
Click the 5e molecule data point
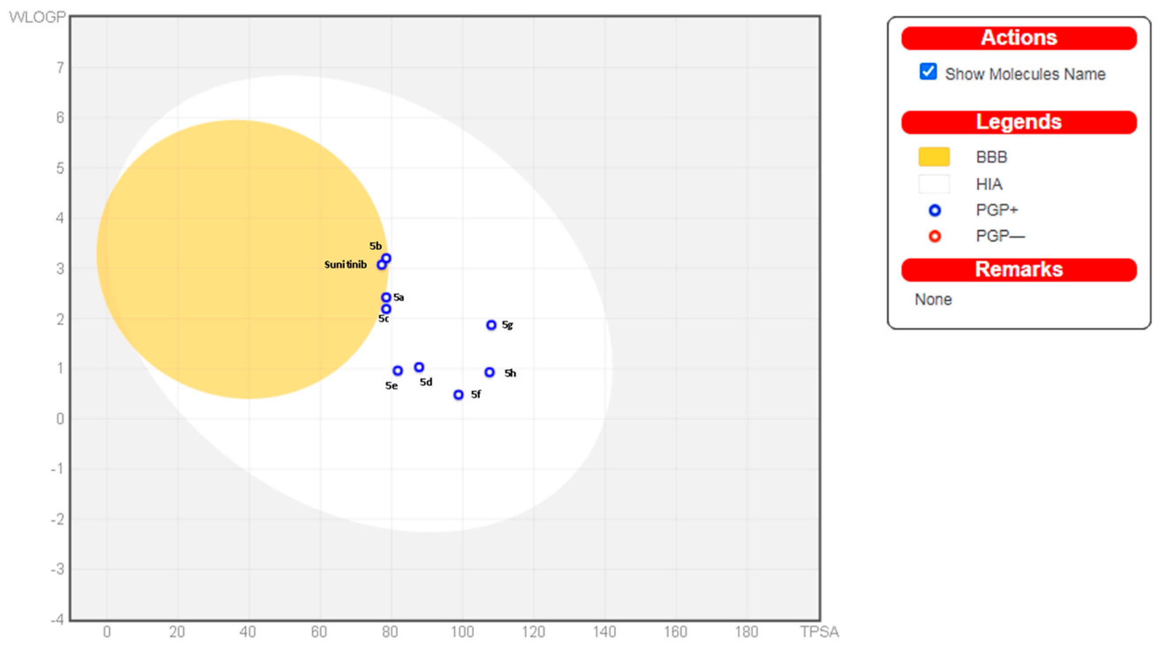(x=398, y=371)
